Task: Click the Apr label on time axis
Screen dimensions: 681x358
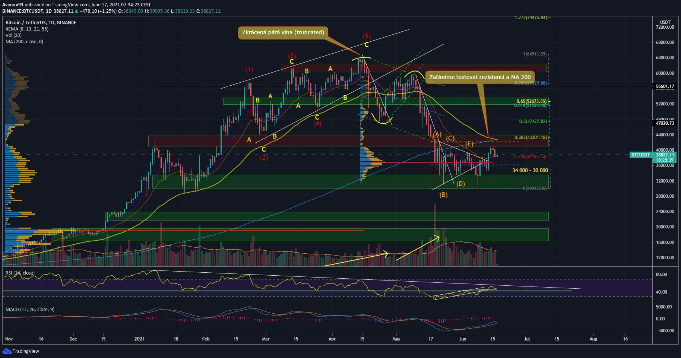Action: [332, 339]
